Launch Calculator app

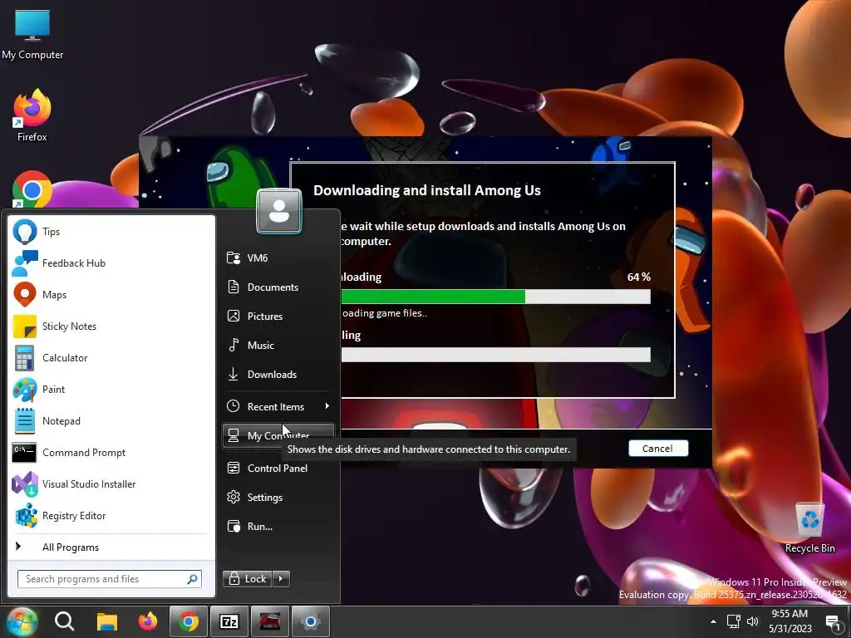coord(111,357)
